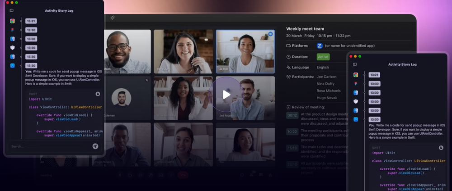Viewport: 452px width, 191px height.
Task: Select participant Nina Duffy in the list
Action: click(325, 84)
